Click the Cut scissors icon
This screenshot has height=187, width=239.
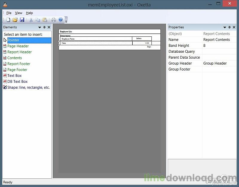pyautogui.click(x=30, y=20)
